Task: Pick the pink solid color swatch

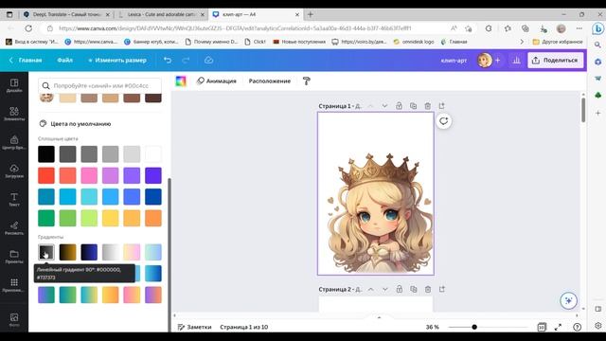Action: point(89,175)
